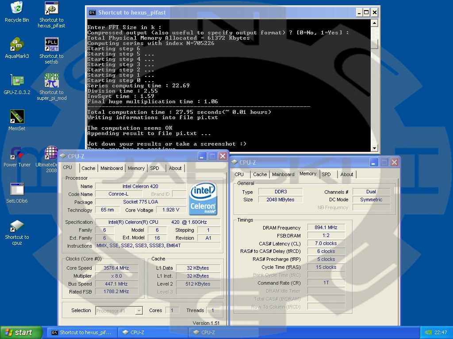
Task: Click the CPU-Z title bar icon of right window
Action: [x=234, y=162]
